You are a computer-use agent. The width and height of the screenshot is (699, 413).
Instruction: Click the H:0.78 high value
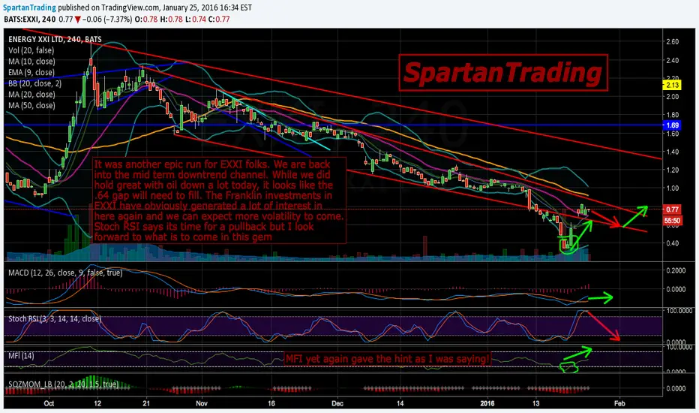[172, 20]
